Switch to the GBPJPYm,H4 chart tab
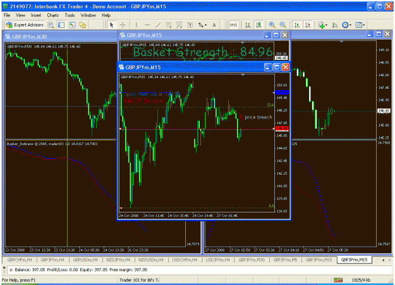Viewport: 395px width, 285px height. [52, 260]
